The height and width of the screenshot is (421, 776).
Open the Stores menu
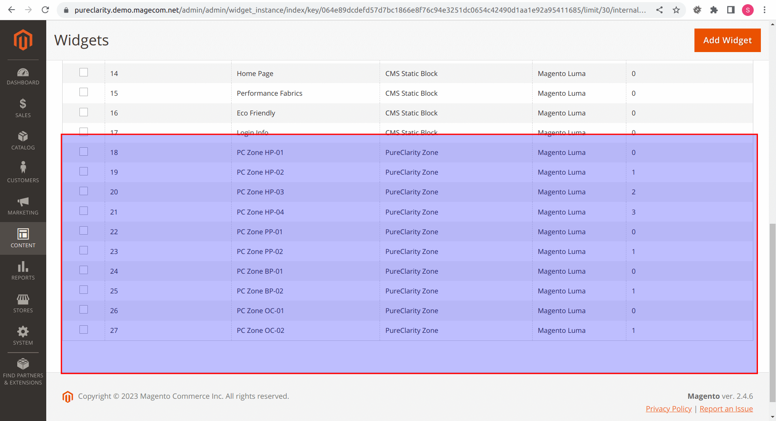click(23, 303)
